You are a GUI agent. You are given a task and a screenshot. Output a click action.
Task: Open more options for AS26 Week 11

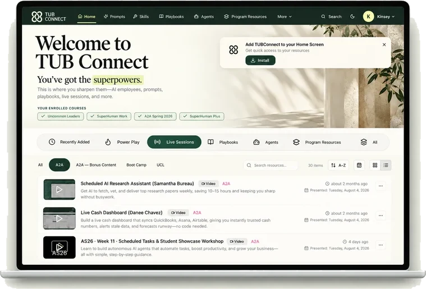[x=381, y=245]
